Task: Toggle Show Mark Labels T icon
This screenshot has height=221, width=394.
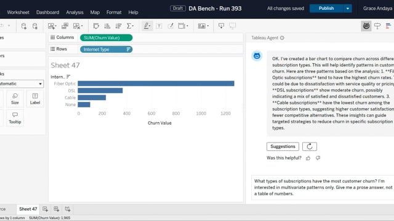Action: (x=159, y=26)
